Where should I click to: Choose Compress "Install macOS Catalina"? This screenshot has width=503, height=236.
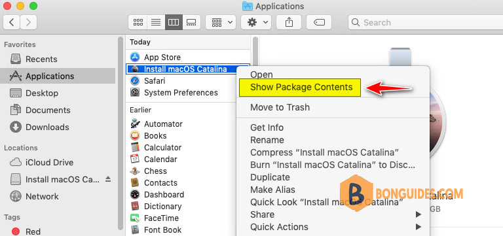[333, 152]
